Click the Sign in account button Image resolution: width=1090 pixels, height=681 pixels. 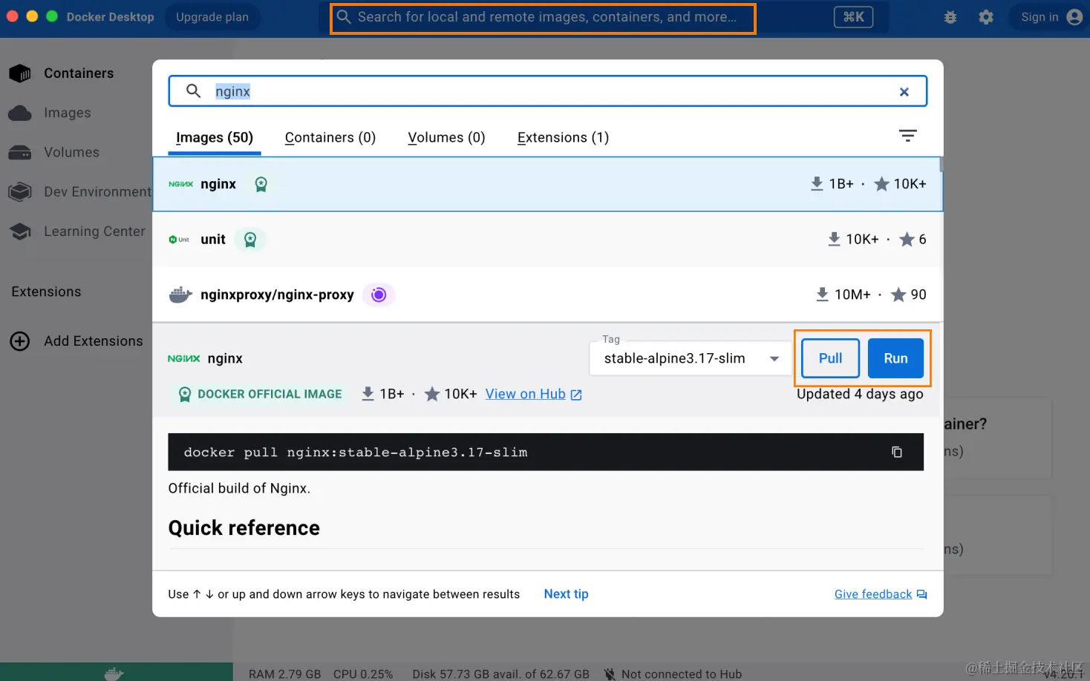1051,17
